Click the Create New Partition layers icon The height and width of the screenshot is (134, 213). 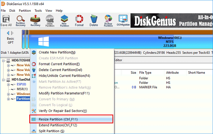(34, 52)
